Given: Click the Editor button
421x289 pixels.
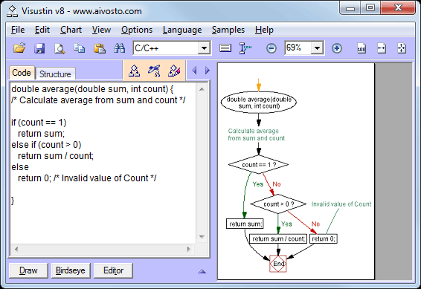Looking at the screenshot, I should pyautogui.click(x=113, y=270).
